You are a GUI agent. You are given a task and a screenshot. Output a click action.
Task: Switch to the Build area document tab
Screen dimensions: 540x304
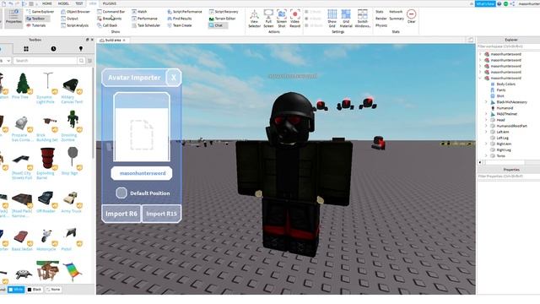click(113, 41)
